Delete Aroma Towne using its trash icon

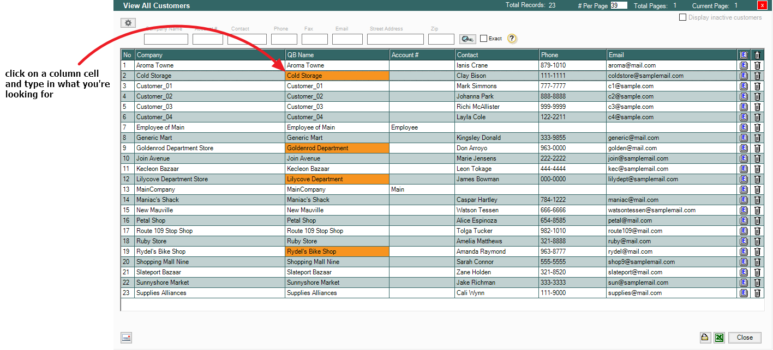(757, 65)
